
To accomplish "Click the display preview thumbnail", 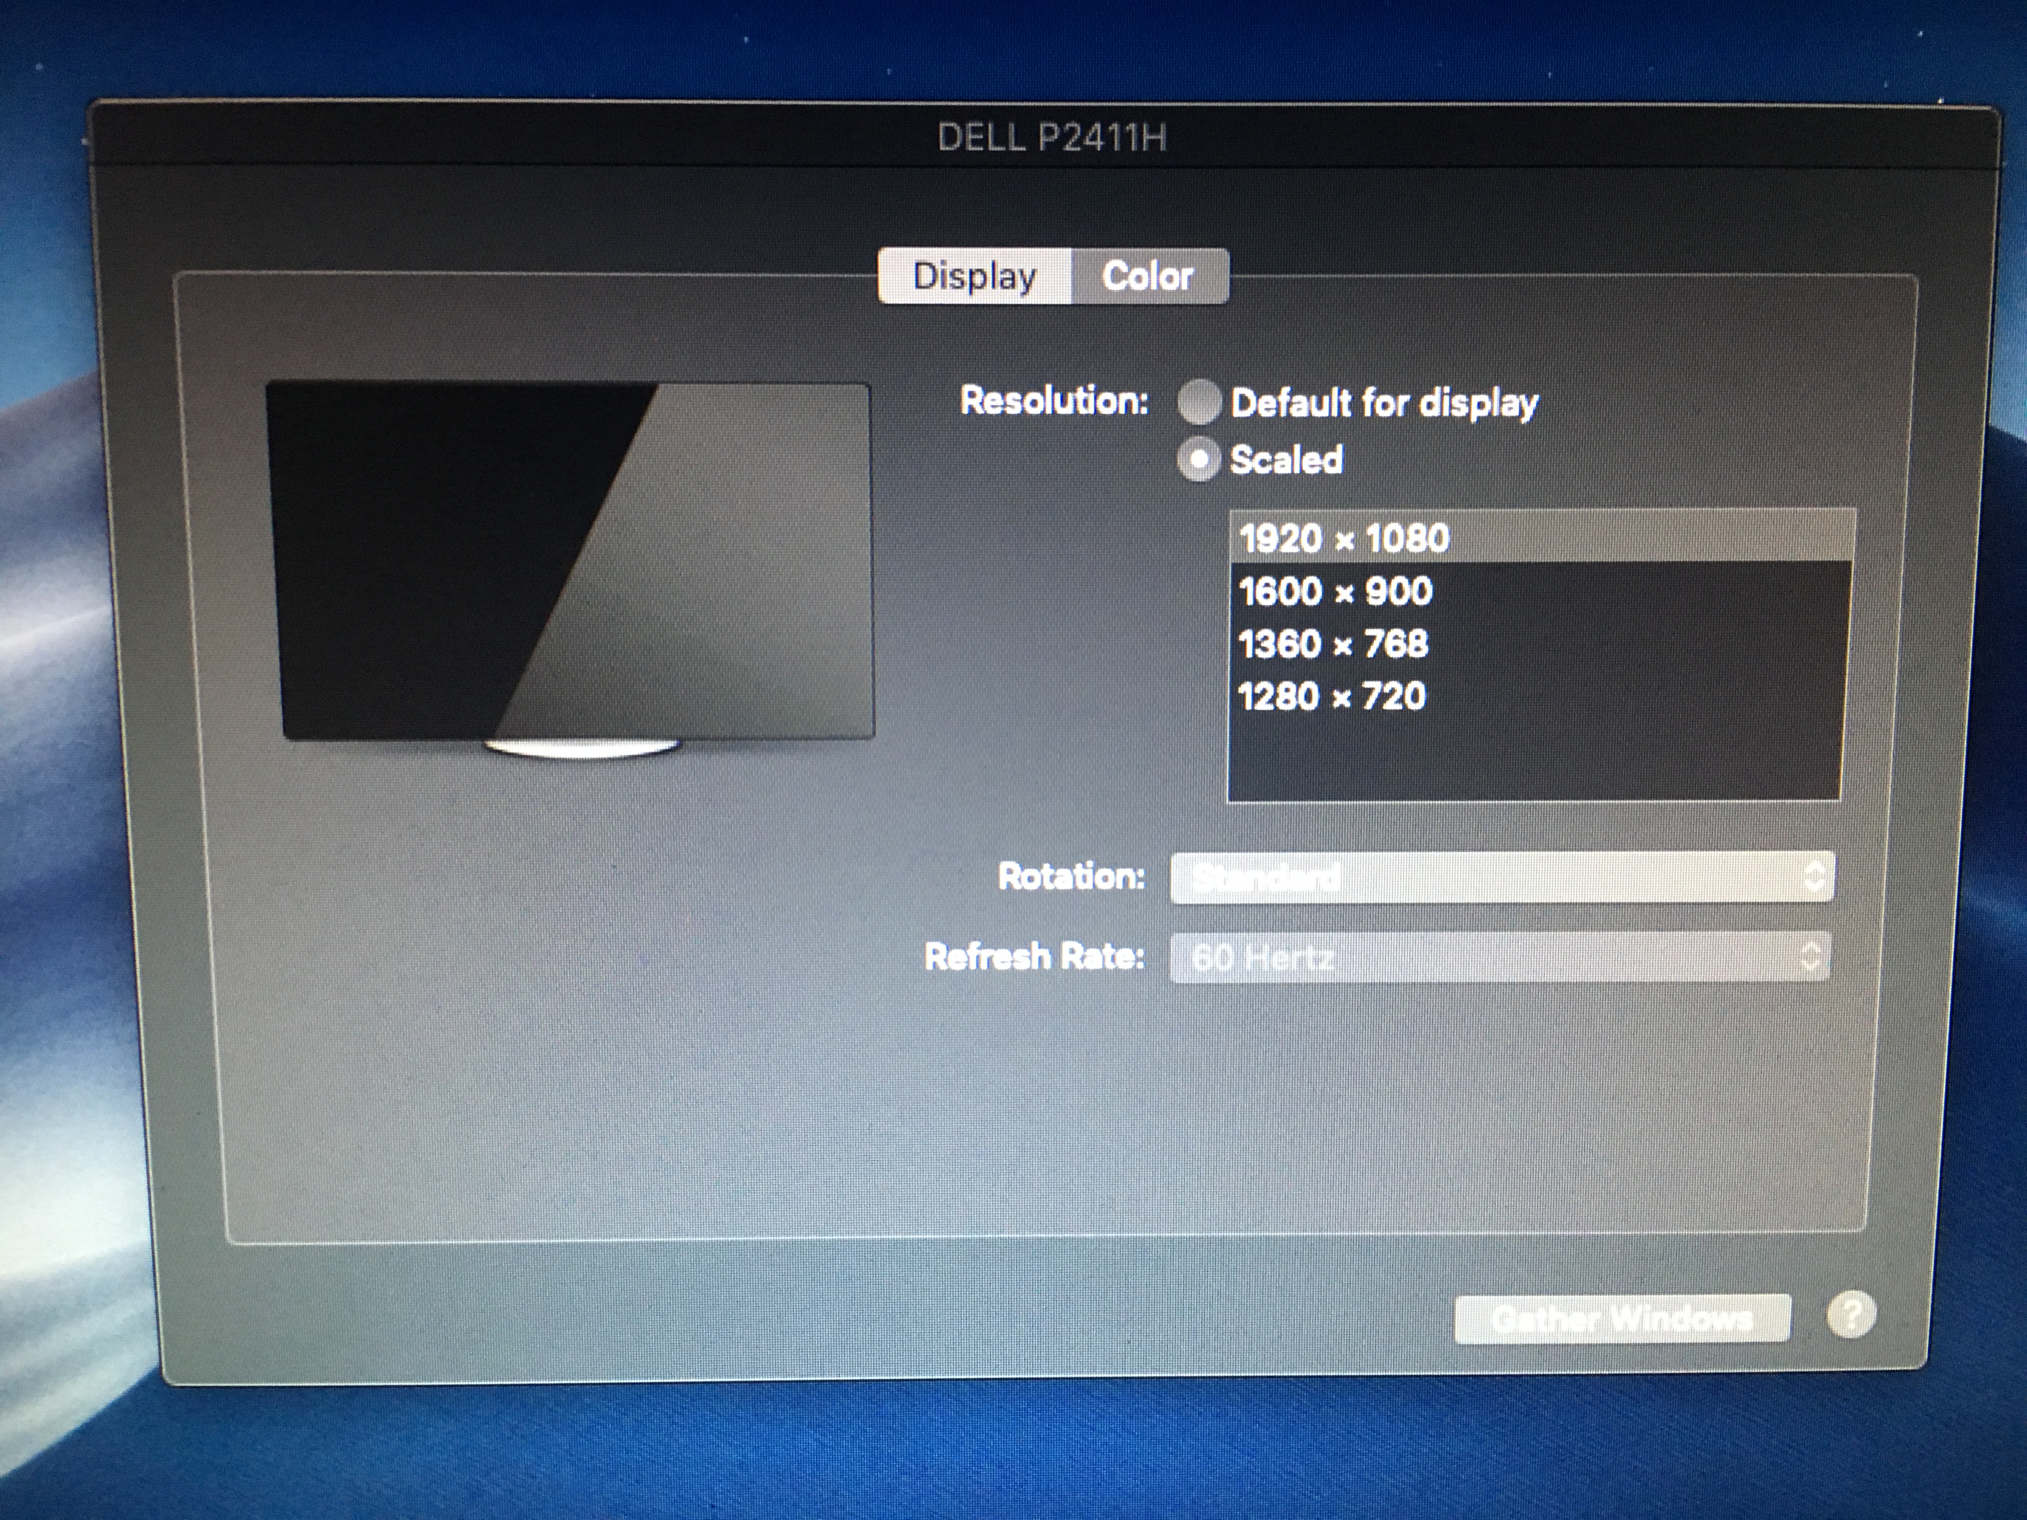I will pyautogui.click(x=570, y=569).
